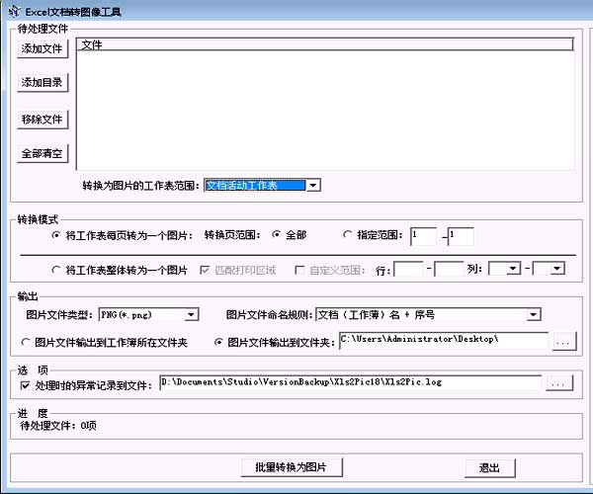
Task: Click the Excel tool title bar app icon
Action: (14, 11)
